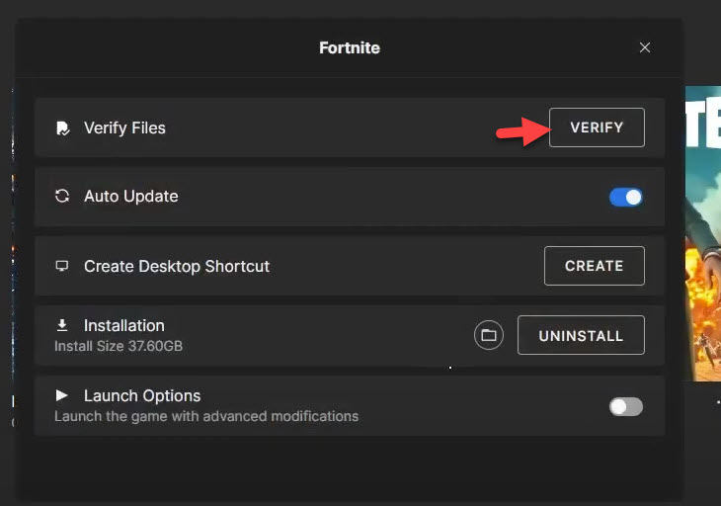
Task: Click the Launch Options heading
Action: pyautogui.click(x=142, y=395)
